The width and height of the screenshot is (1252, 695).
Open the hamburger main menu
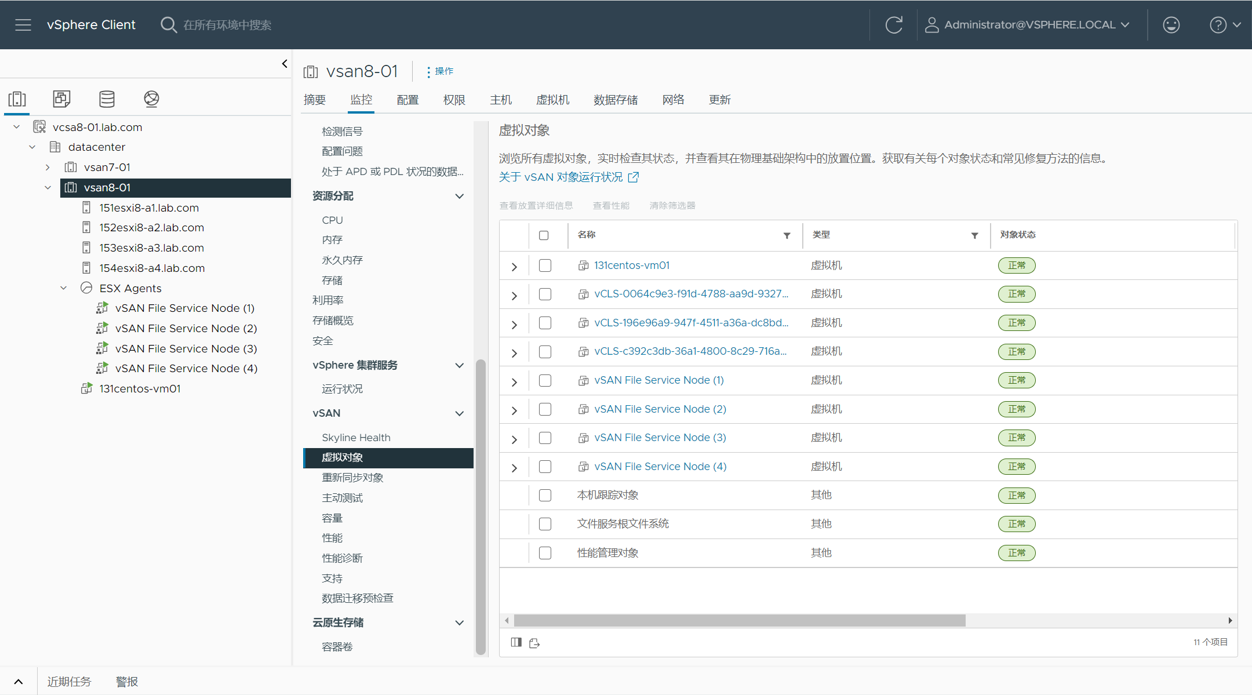click(x=23, y=25)
